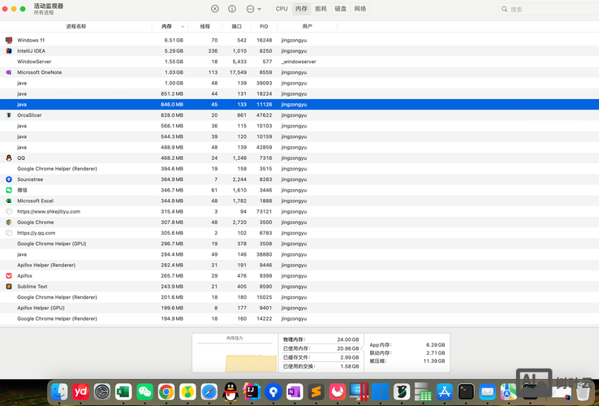Viewport: 599px width, 406px height.
Task: Open Google Chrome from the Dock
Action: tap(166, 392)
